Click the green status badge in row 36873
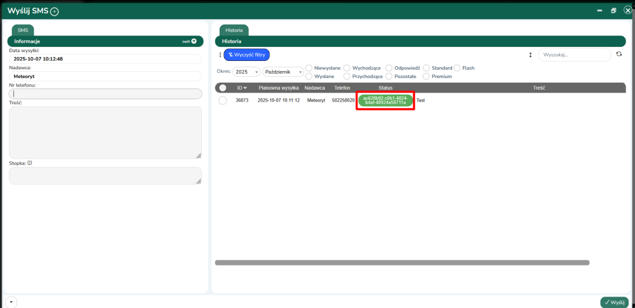 385,100
